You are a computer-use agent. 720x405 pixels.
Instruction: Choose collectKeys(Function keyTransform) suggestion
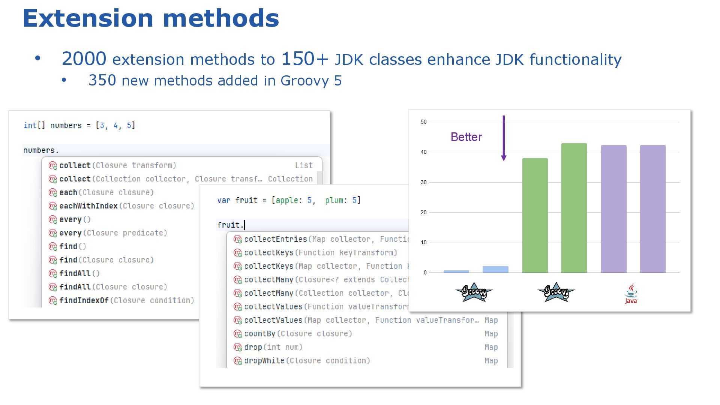[321, 253]
